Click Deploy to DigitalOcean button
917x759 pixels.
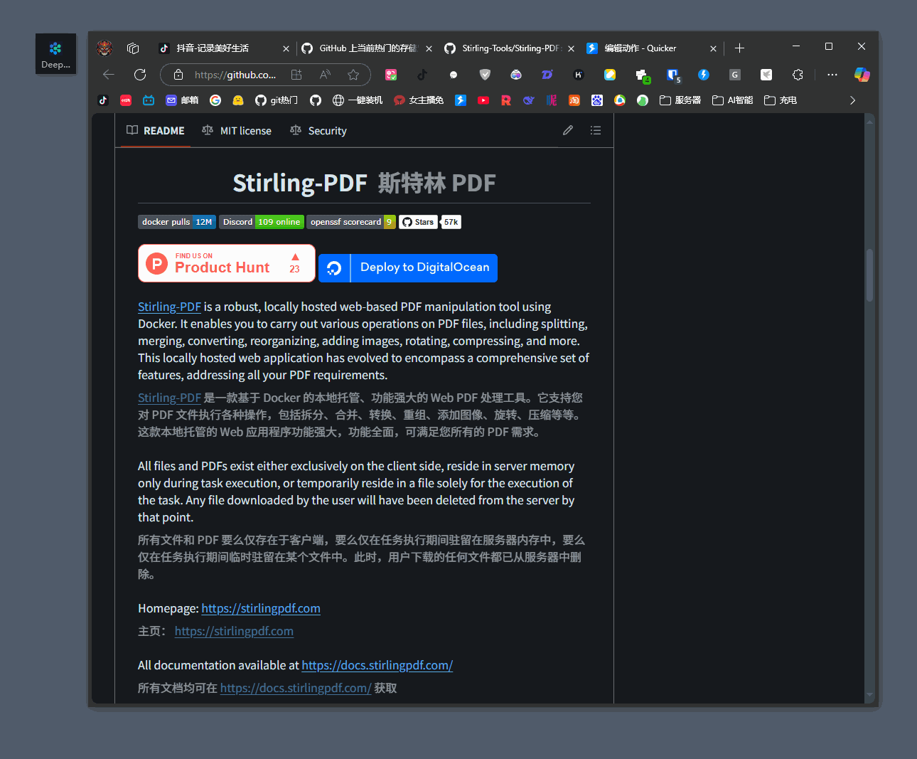click(408, 268)
